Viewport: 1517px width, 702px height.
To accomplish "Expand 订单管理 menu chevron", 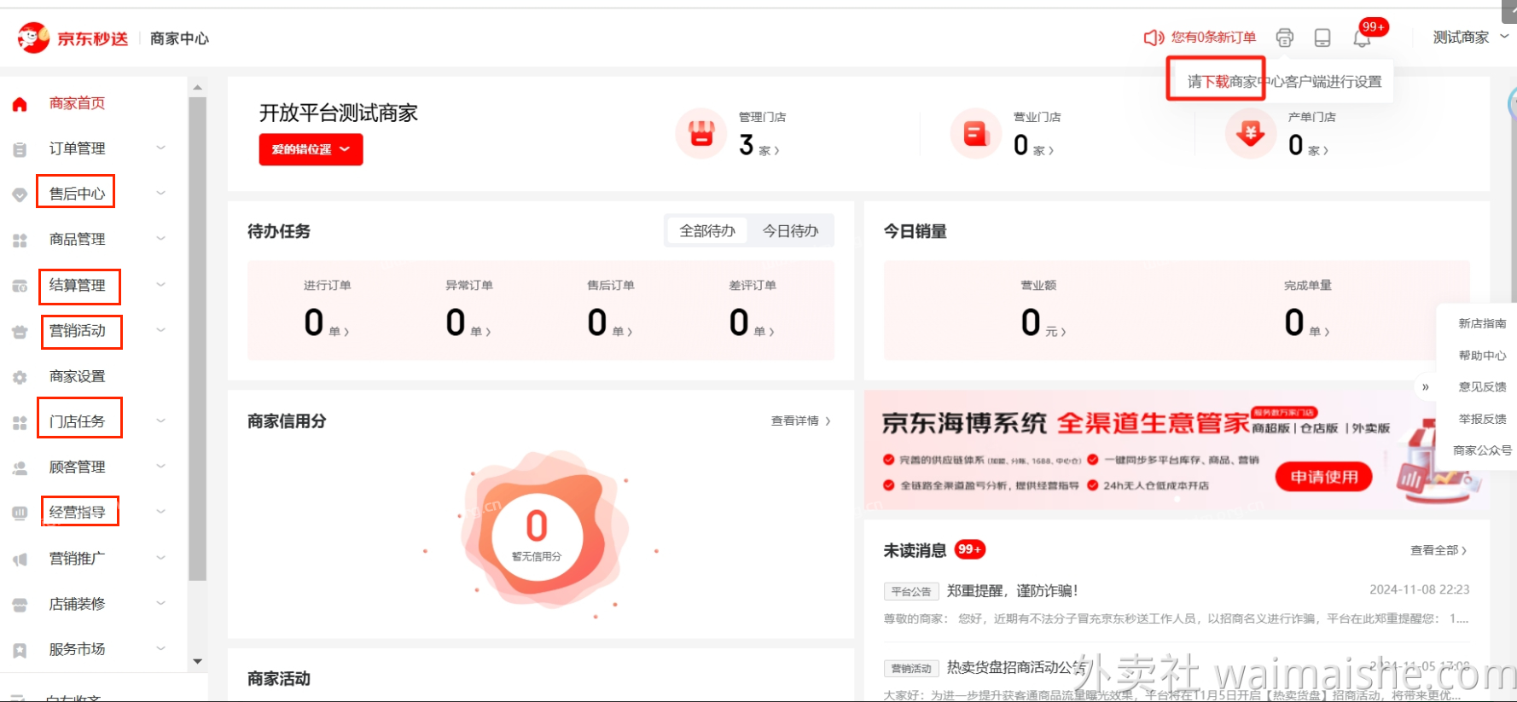I will click(x=160, y=148).
